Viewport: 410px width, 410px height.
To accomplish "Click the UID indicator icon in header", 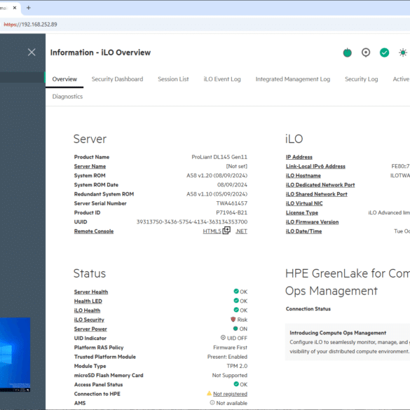I will click(x=366, y=53).
